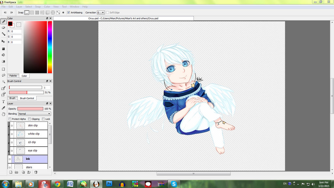Enable vanishing point snap

(42, 13)
